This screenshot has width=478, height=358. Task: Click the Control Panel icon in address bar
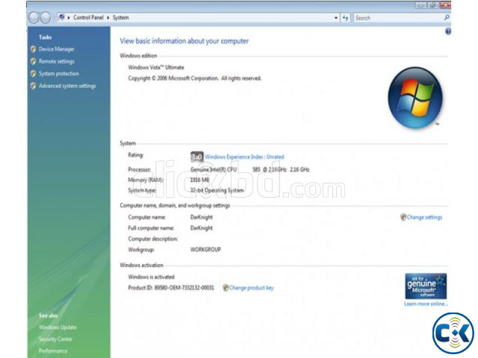click(x=61, y=17)
